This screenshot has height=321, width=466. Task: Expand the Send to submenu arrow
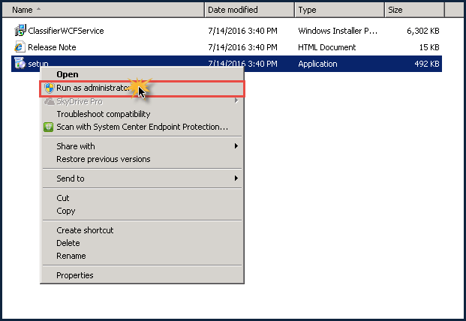click(236, 178)
